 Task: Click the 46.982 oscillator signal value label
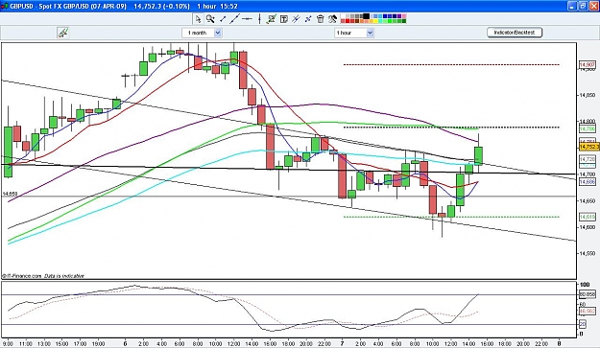[x=588, y=312]
